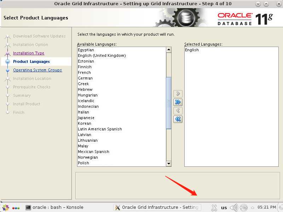Click the remove-selected-language single left arrow

[x=178, y=111]
